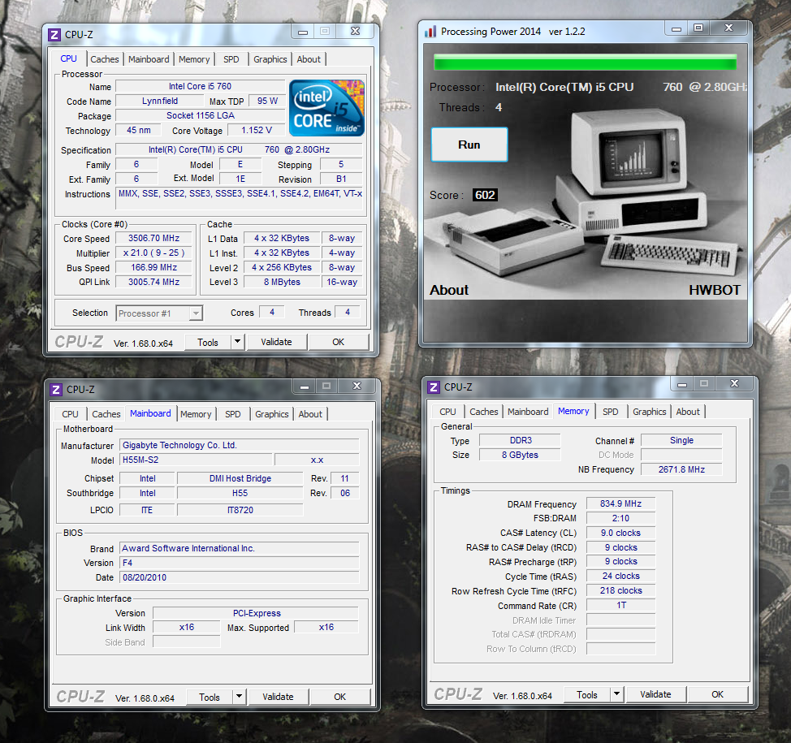Click CPU-Z logo icon in Mainboard window title
The height and width of the screenshot is (743, 791).
tap(55, 390)
